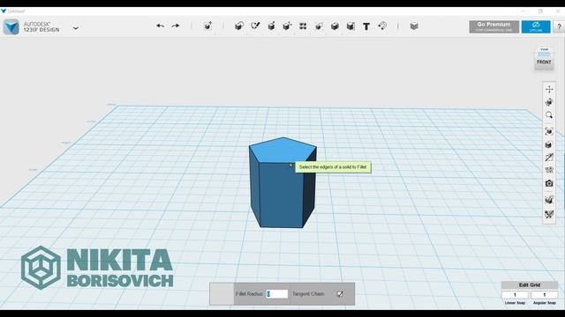Take a screenshot with the camera icon
Viewport: 565px width, 317px height.
(549, 183)
